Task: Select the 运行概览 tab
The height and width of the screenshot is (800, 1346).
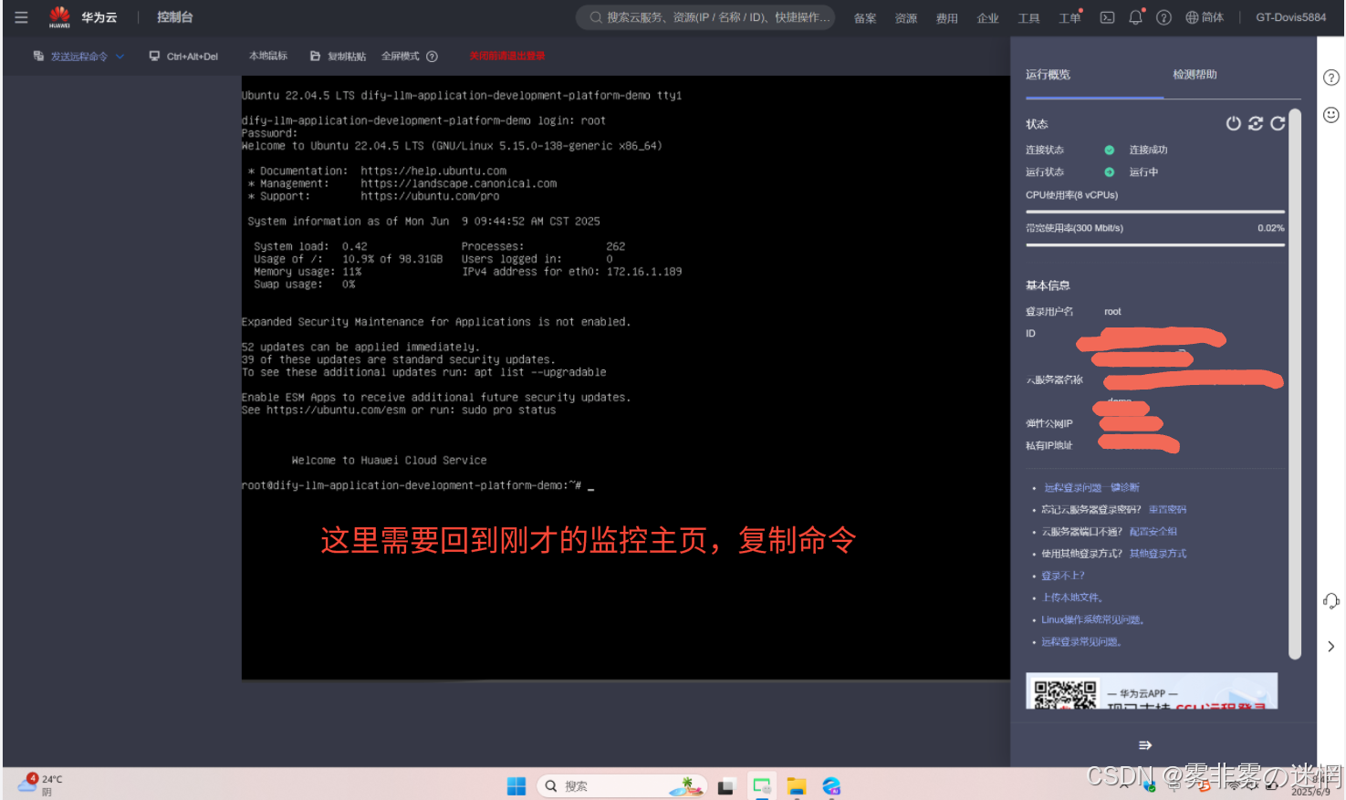Action: [1048, 75]
